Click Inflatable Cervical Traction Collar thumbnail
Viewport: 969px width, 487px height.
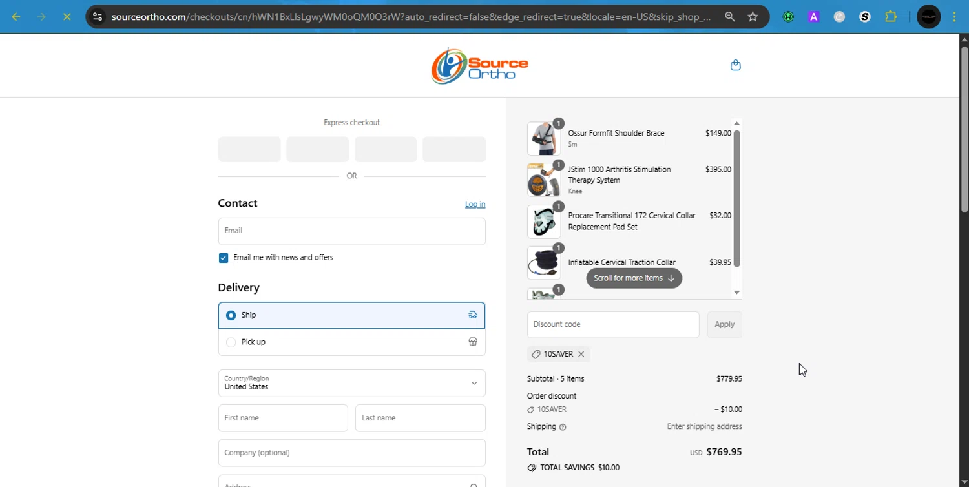(x=544, y=263)
